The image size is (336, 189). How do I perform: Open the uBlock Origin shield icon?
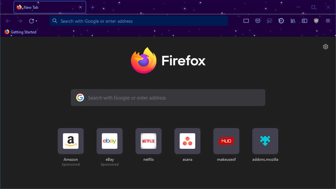pyautogui.click(x=316, y=21)
